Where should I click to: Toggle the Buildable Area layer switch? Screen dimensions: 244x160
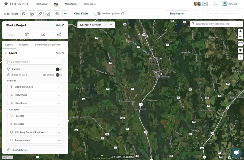click(x=59, y=75)
